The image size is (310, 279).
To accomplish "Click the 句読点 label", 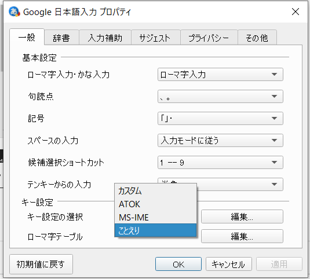I will coord(41,97).
